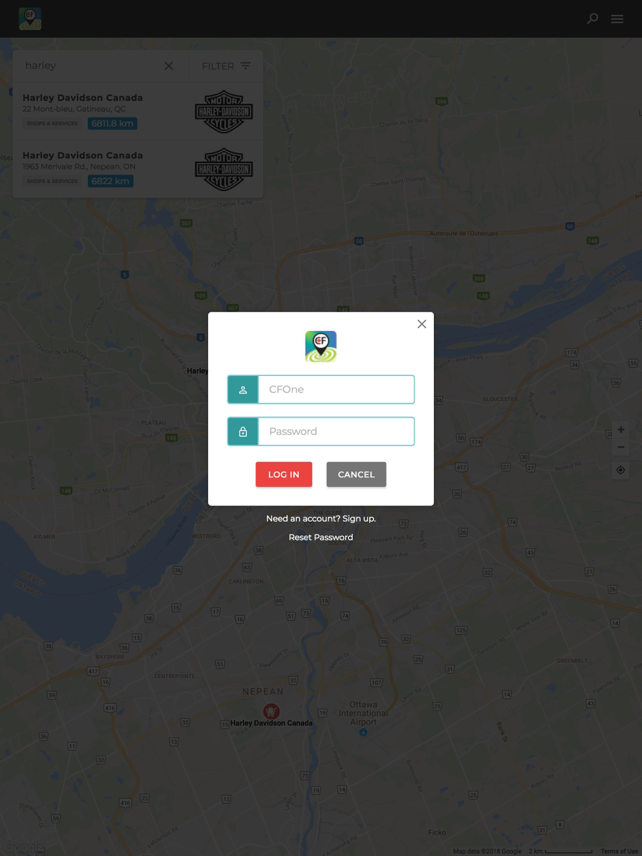Click the Harley-Davidson logo of first result
Image resolution: width=642 pixels, height=856 pixels.
(223, 112)
